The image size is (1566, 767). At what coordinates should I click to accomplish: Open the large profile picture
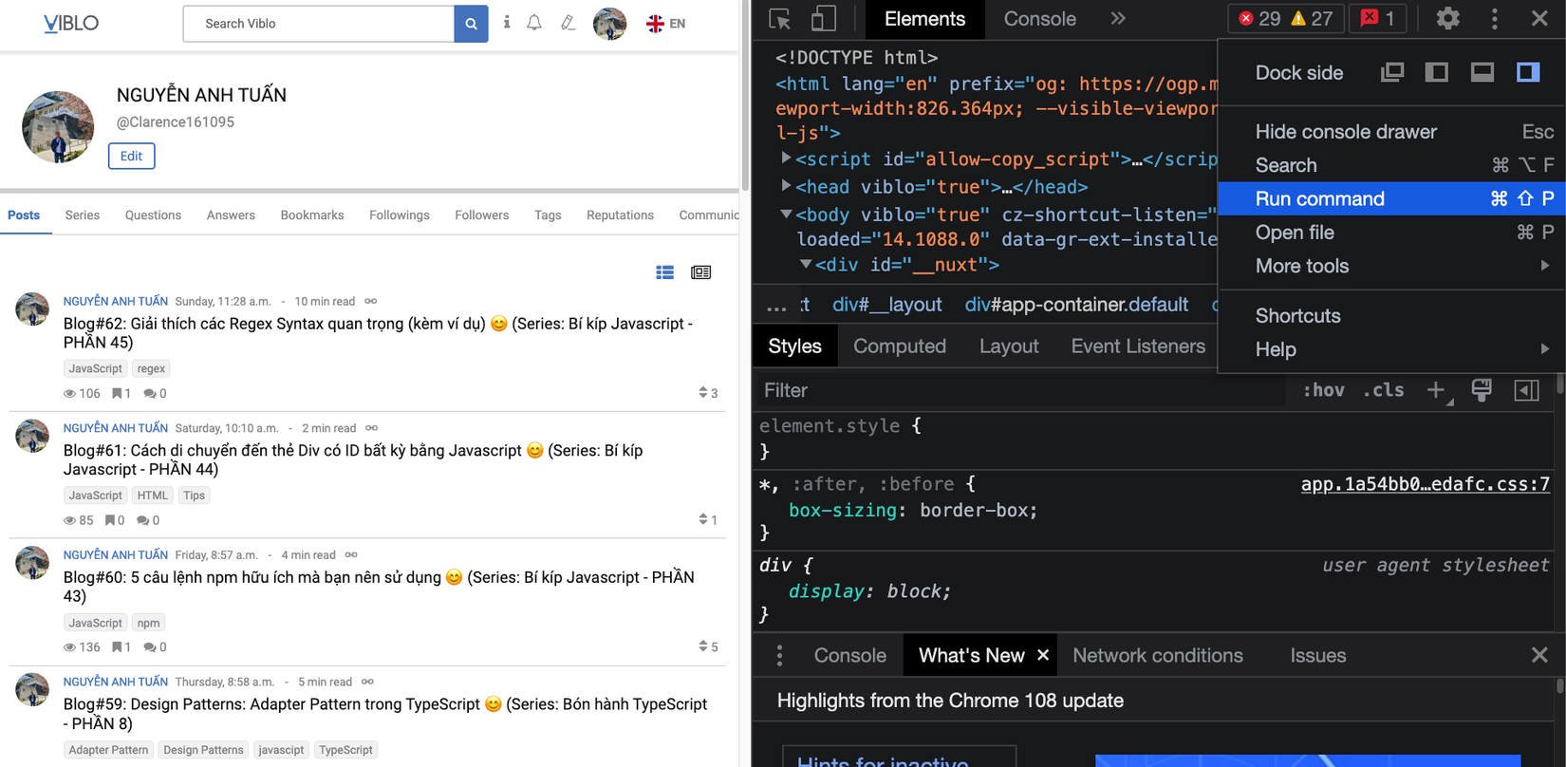point(58,127)
